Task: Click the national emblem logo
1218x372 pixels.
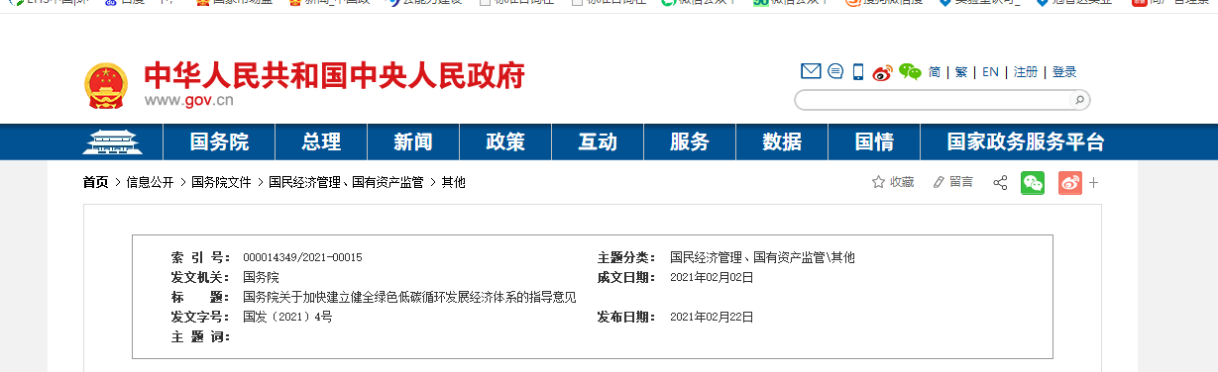Action: click(106, 86)
